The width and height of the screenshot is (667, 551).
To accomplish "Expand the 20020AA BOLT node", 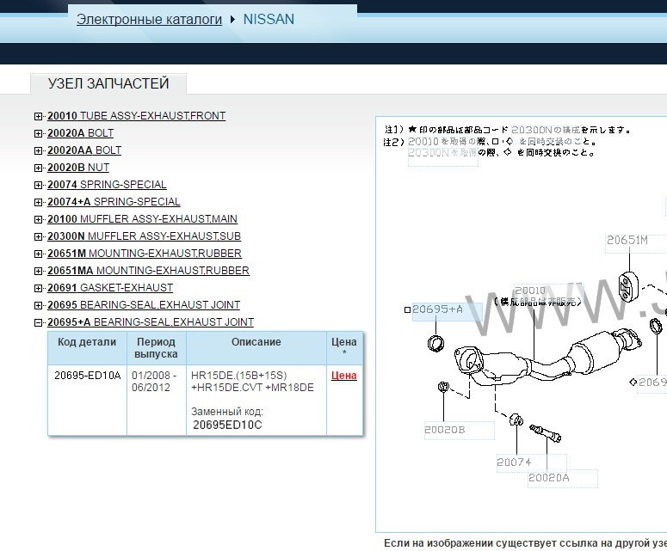I will click(x=38, y=150).
